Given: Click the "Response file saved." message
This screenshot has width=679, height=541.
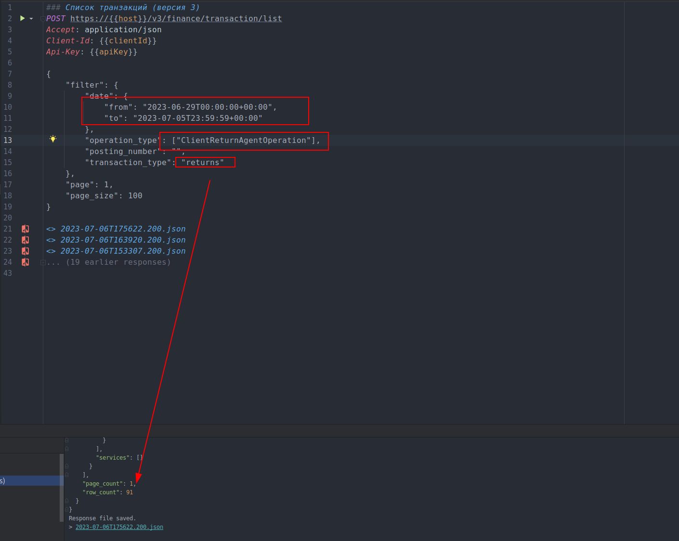Looking at the screenshot, I should [x=103, y=518].
